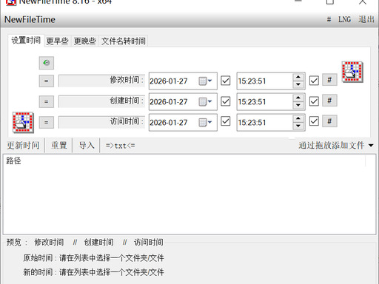Switch to the 更晚些 tab
379x284 pixels.
coord(85,41)
